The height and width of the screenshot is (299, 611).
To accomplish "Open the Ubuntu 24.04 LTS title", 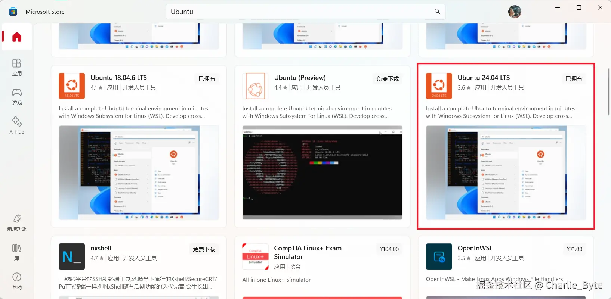I will [484, 78].
